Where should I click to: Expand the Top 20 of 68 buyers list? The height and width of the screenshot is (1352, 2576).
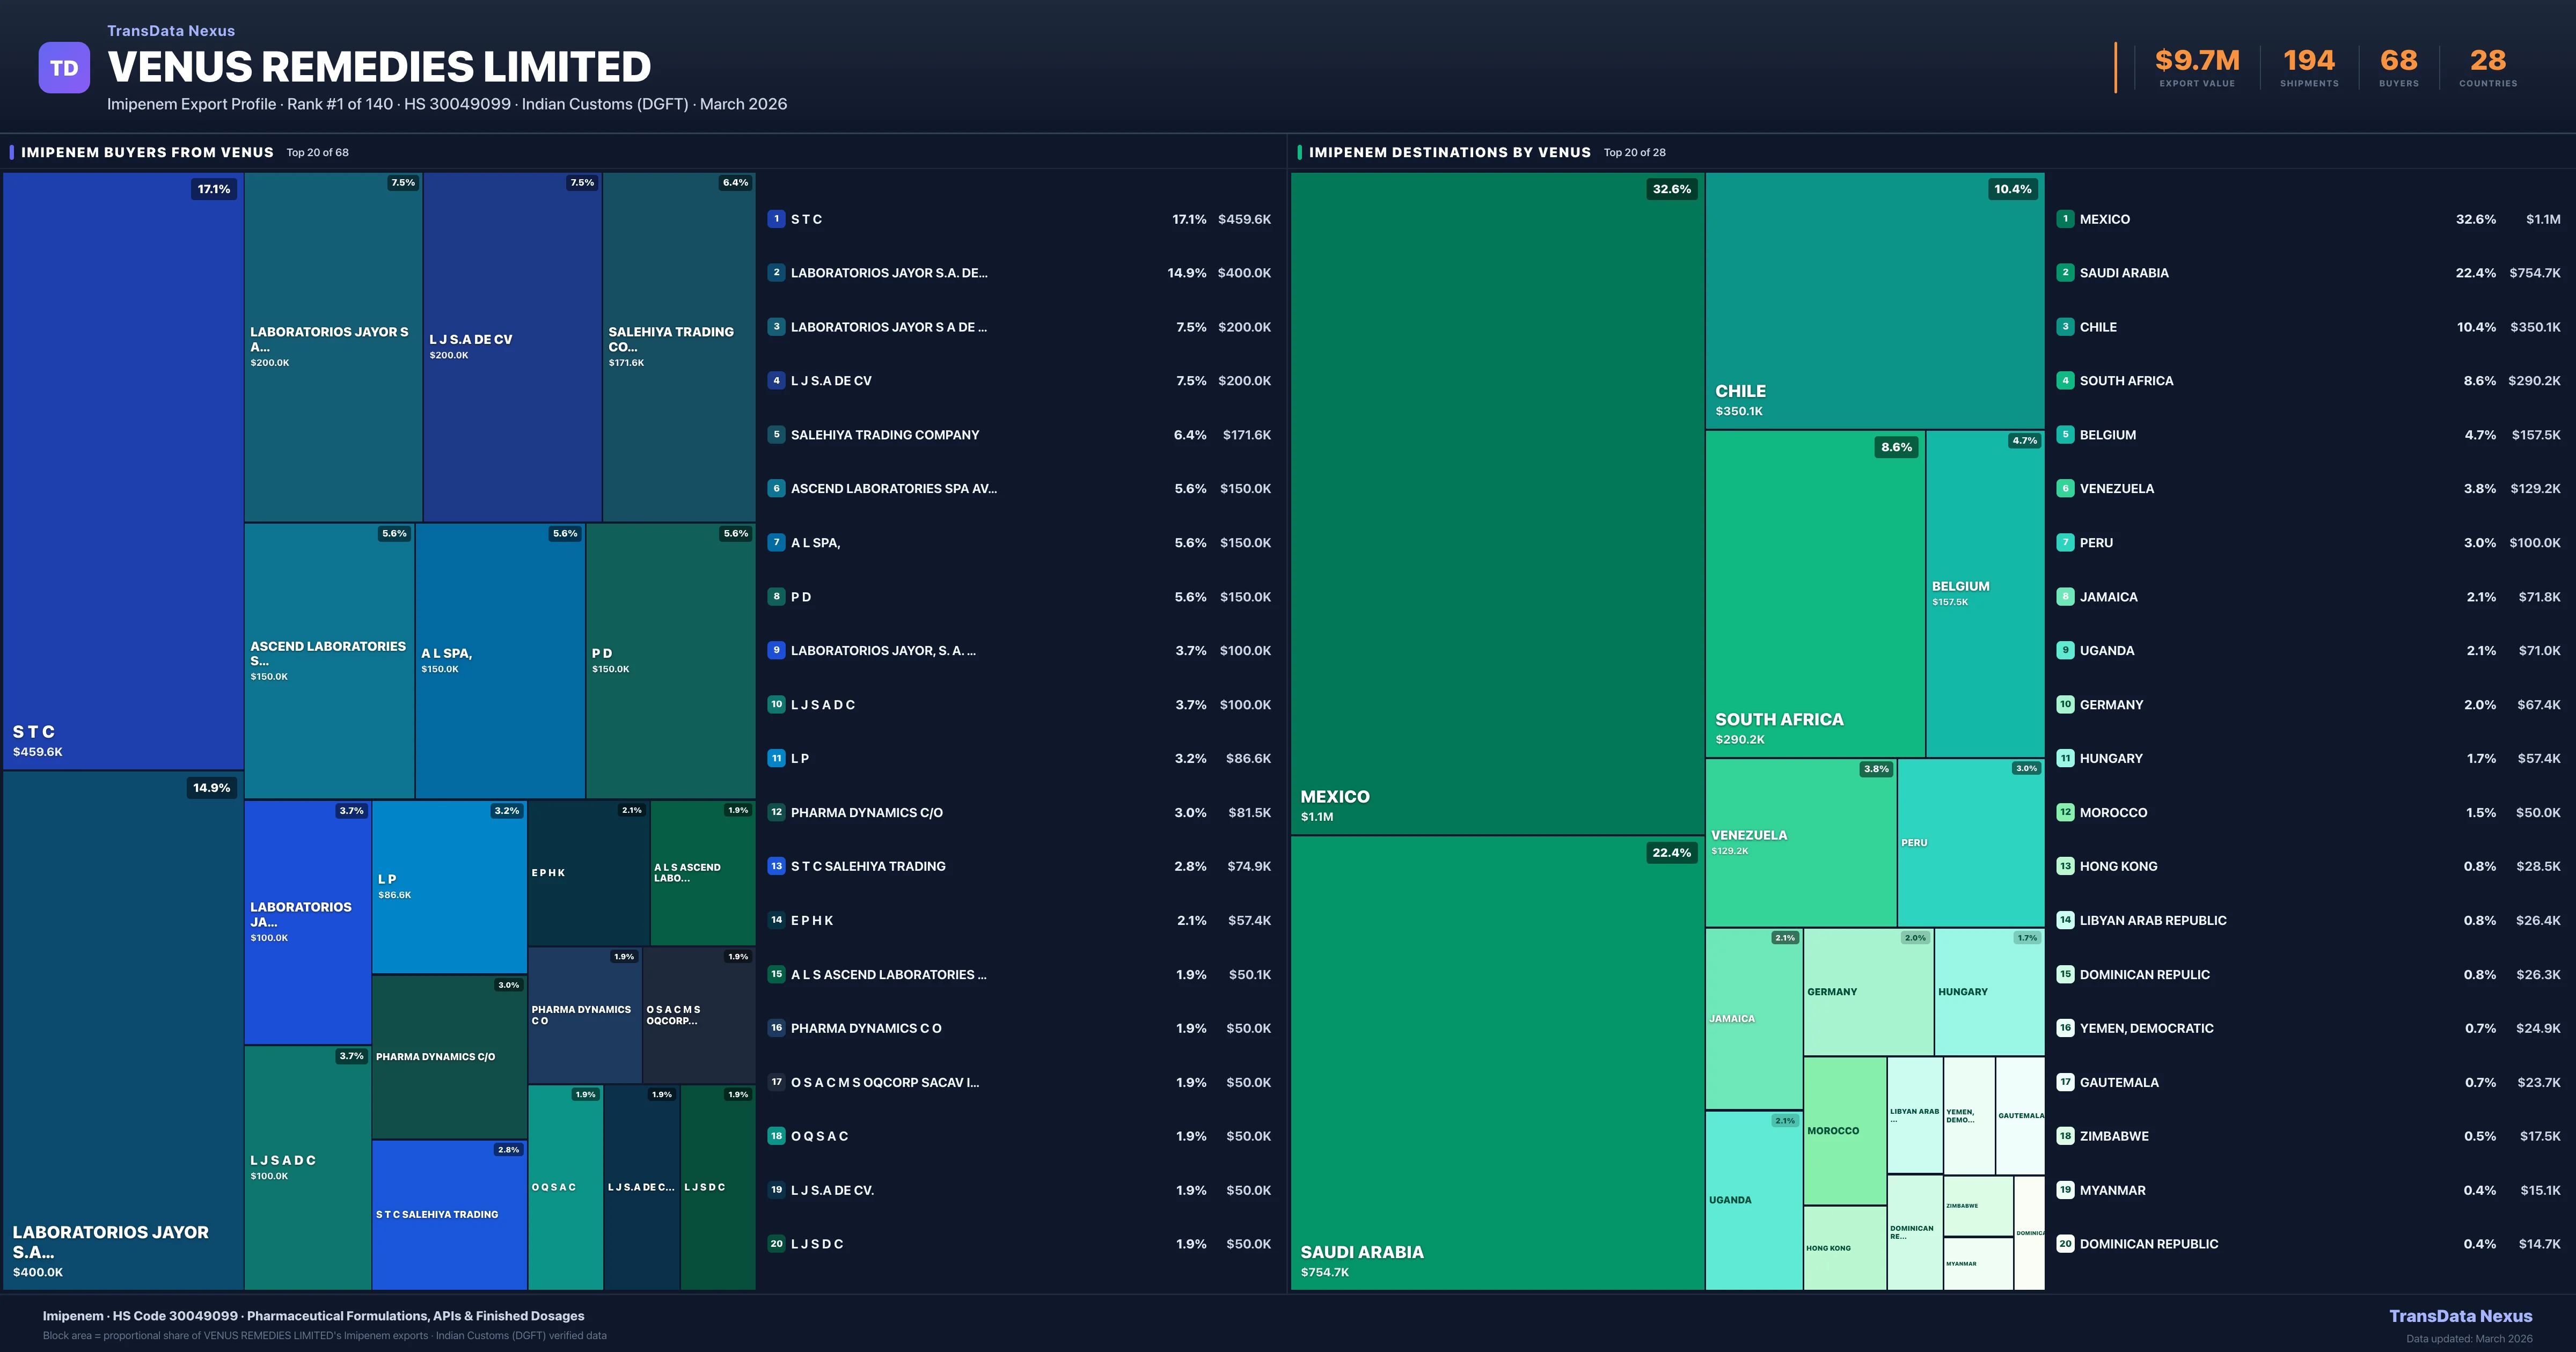point(316,153)
